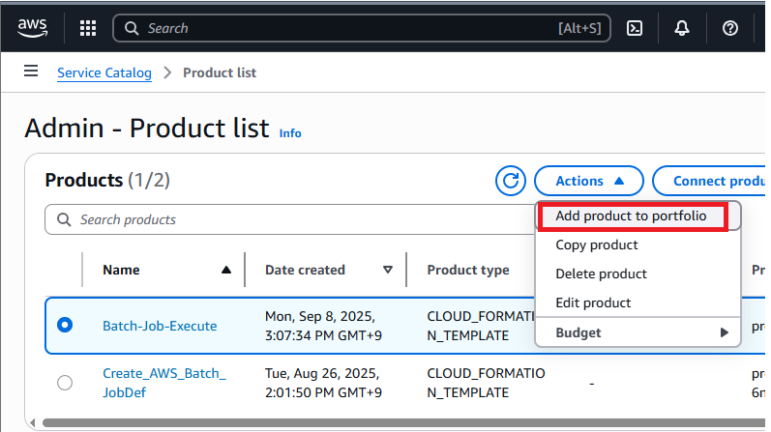771x432 pixels.
Task: Click the AWS logo home icon
Action: (32, 28)
